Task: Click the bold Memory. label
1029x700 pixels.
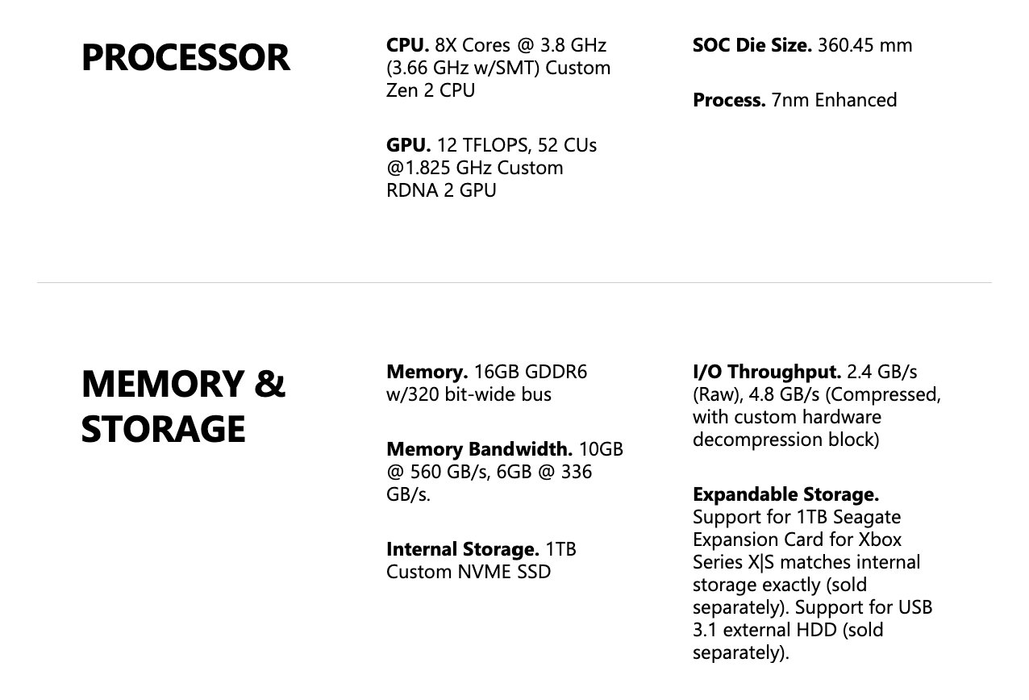Action: 427,372
